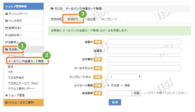Switch to the テンプレート tab

click(x=109, y=19)
